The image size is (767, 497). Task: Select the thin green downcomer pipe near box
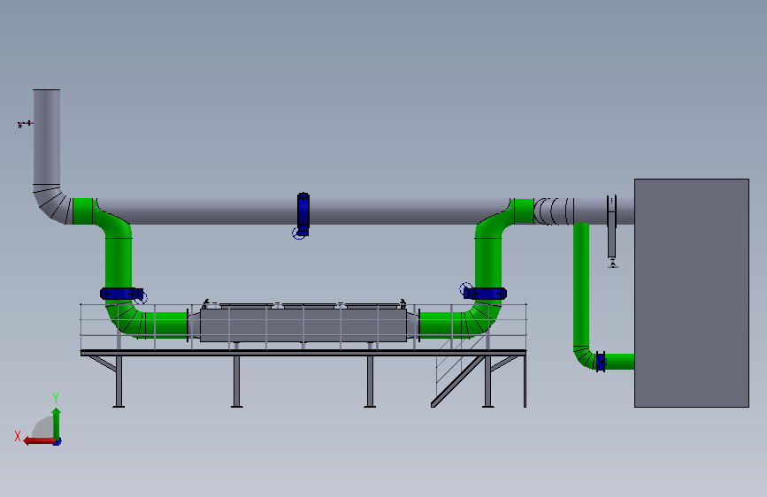pos(581,284)
